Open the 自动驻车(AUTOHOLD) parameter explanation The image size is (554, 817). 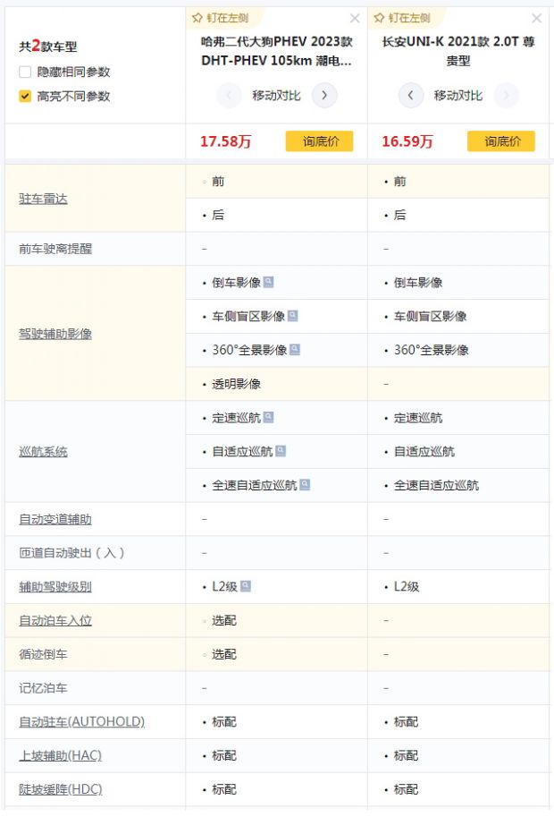click(x=81, y=721)
